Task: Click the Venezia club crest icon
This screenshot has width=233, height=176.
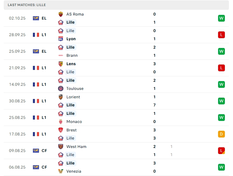Action: [x=61, y=171]
